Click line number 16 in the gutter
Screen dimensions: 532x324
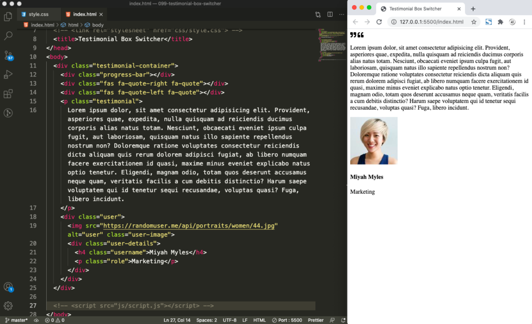pyautogui.click(x=33, y=110)
